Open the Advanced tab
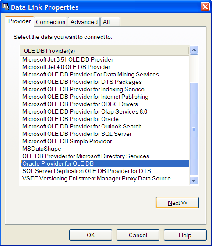 coord(84,22)
